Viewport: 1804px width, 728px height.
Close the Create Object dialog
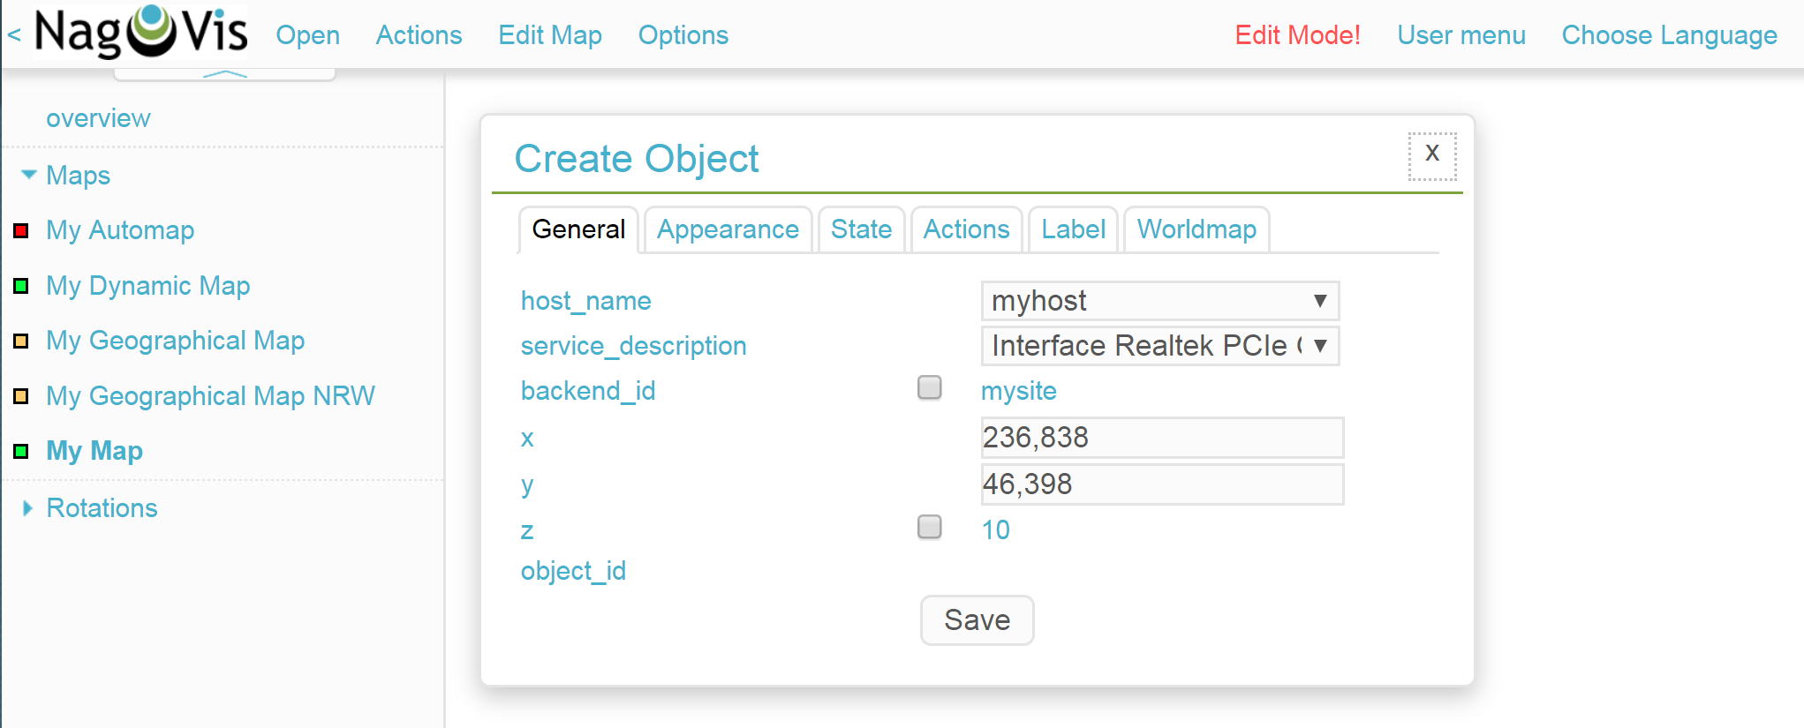pyautogui.click(x=1431, y=154)
